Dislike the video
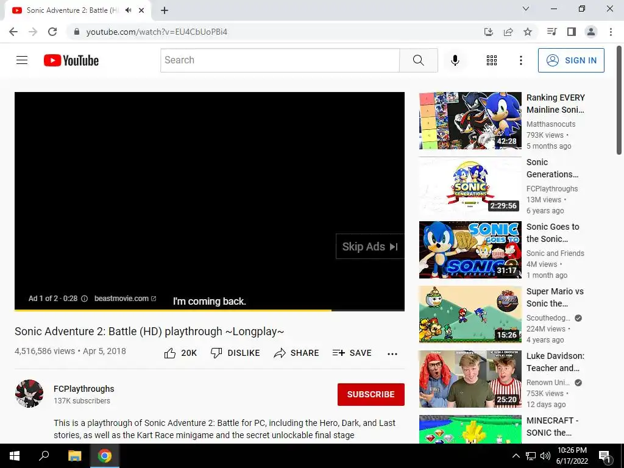The height and width of the screenshot is (468, 624). click(x=235, y=353)
